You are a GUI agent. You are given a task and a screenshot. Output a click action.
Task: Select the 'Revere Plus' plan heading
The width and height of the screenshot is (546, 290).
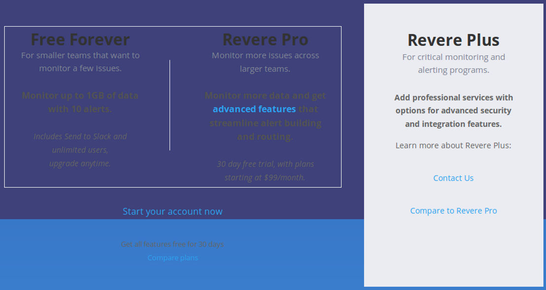[453, 40]
